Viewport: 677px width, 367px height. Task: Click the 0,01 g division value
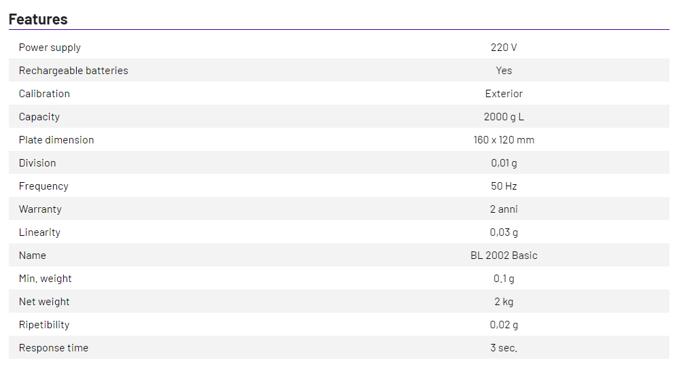pos(504,163)
